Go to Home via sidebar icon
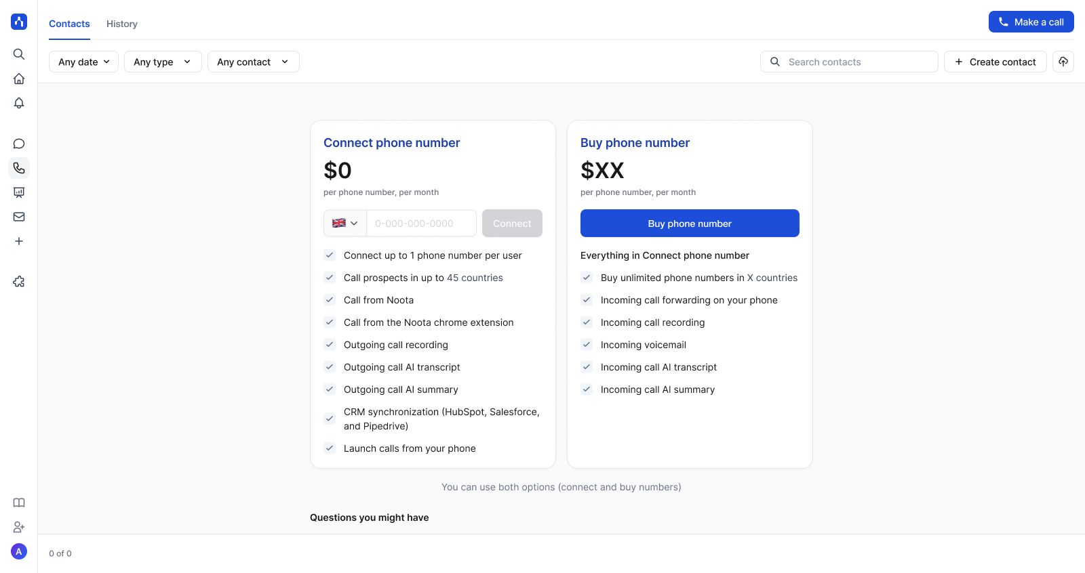This screenshot has width=1085, height=573. [x=19, y=79]
